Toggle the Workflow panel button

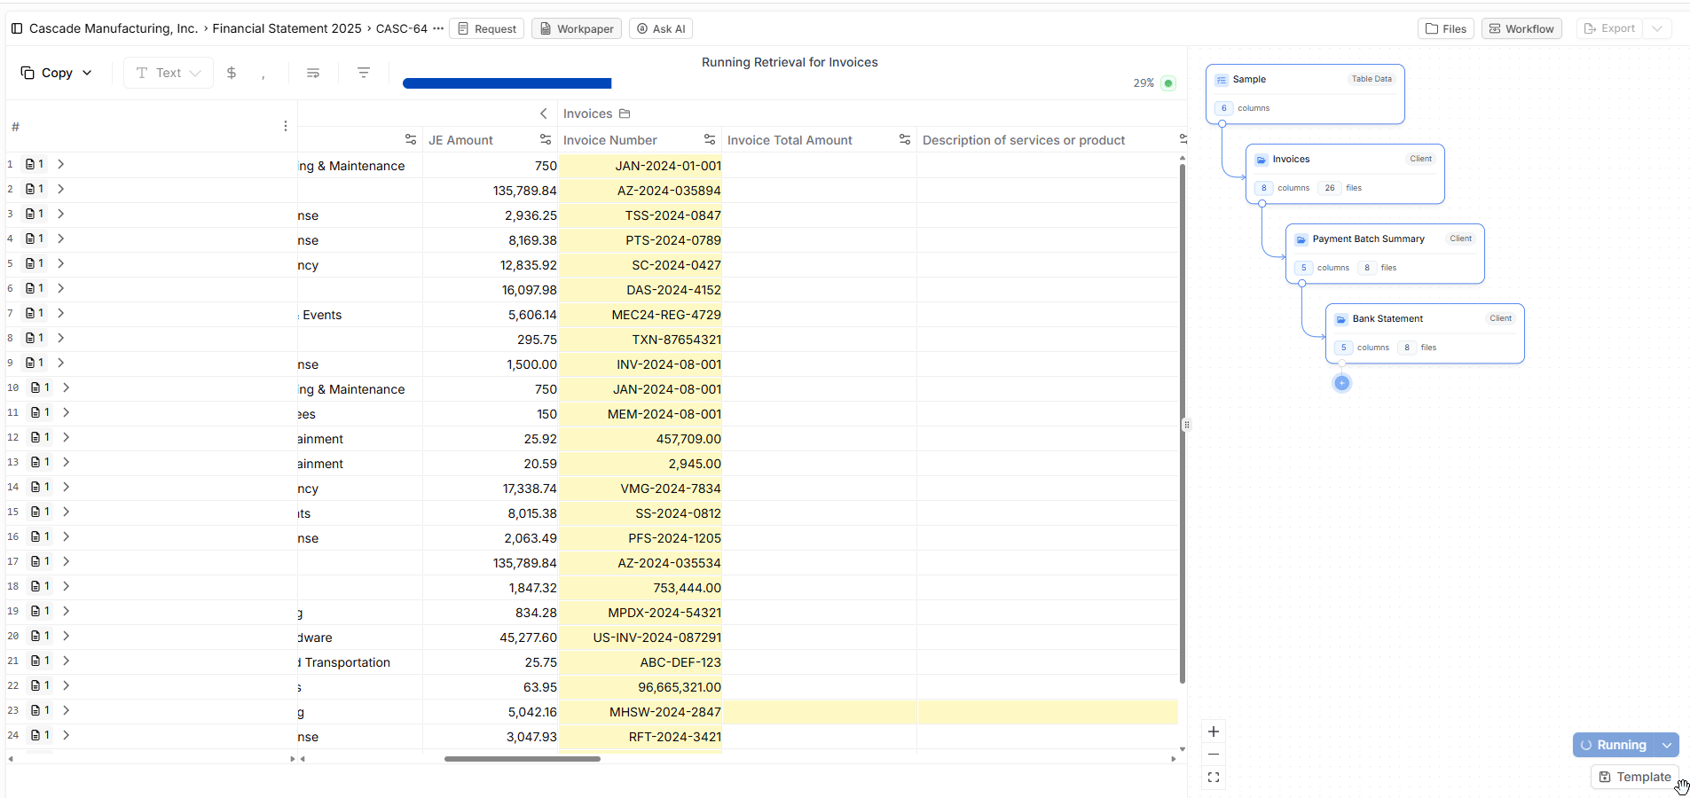click(x=1521, y=28)
